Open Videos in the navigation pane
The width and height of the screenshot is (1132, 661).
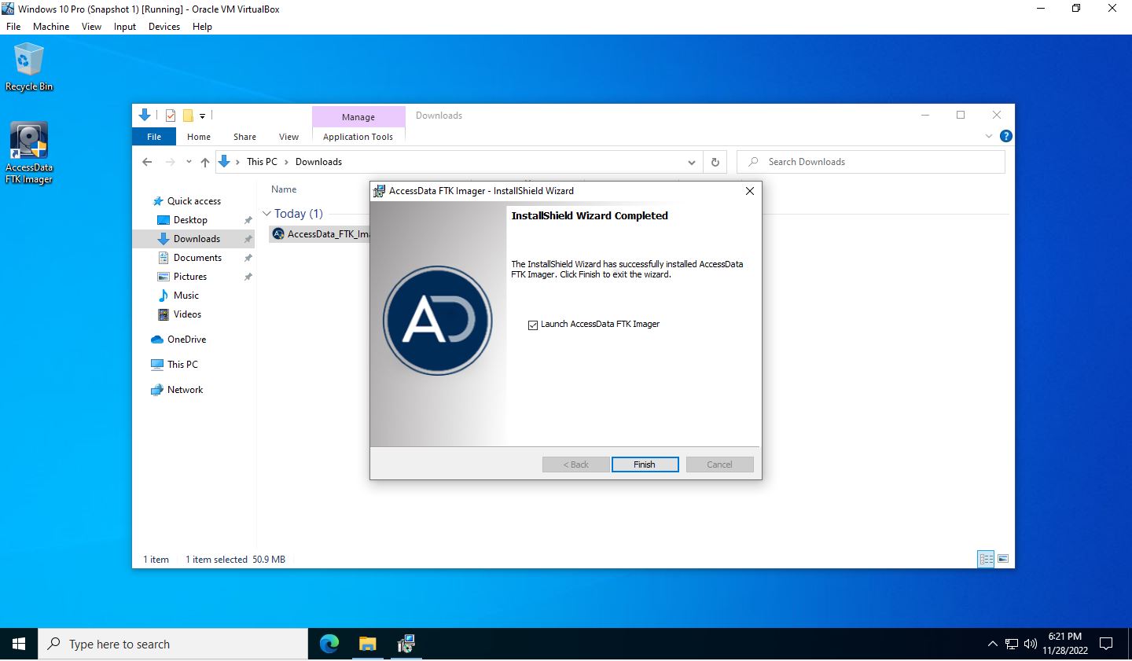coord(187,314)
